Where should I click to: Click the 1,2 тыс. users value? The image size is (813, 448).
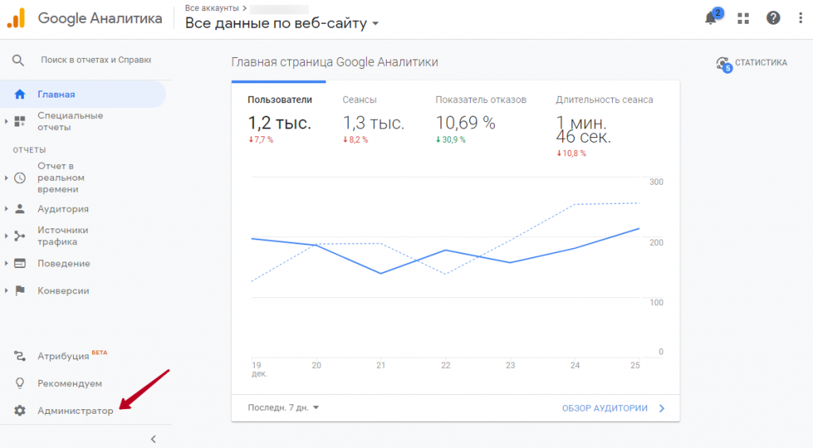coord(279,123)
